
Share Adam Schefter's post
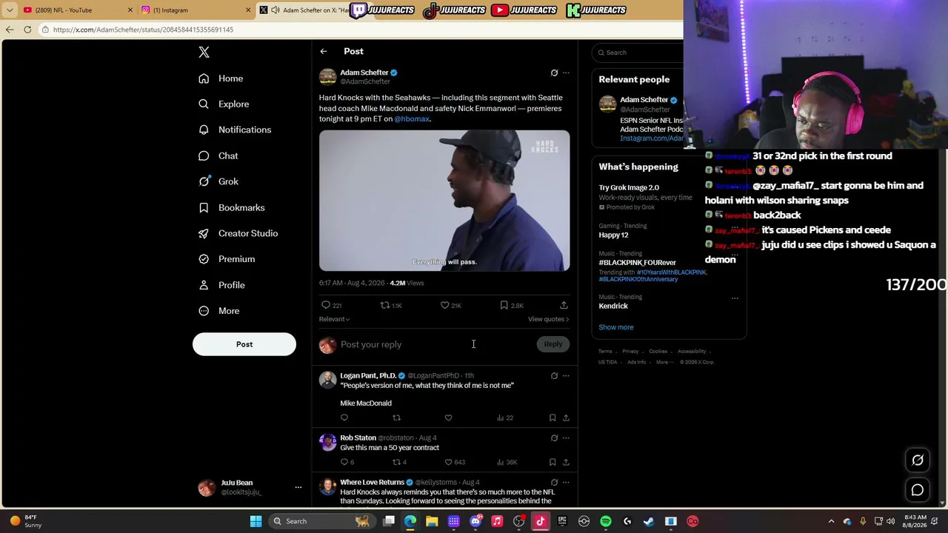[564, 305]
